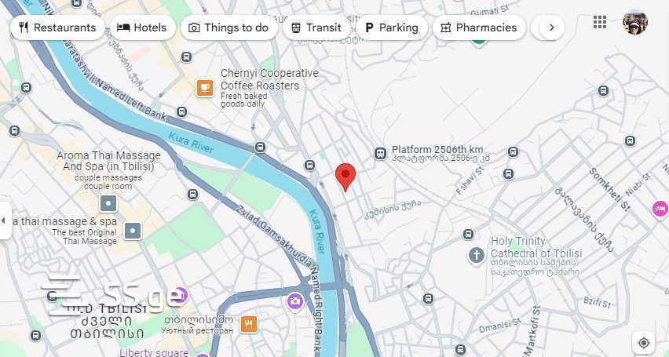The width and height of the screenshot is (669, 357).
Task: Show more category chips with the chevron
Action: (x=551, y=27)
